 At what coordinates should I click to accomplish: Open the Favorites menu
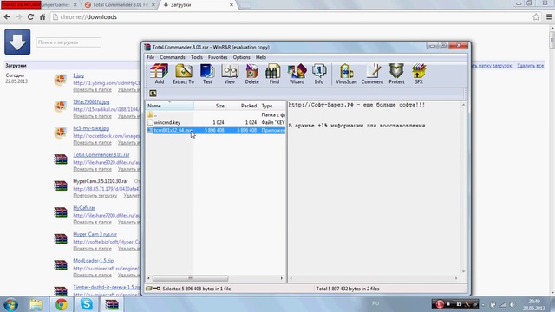(218, 57)
